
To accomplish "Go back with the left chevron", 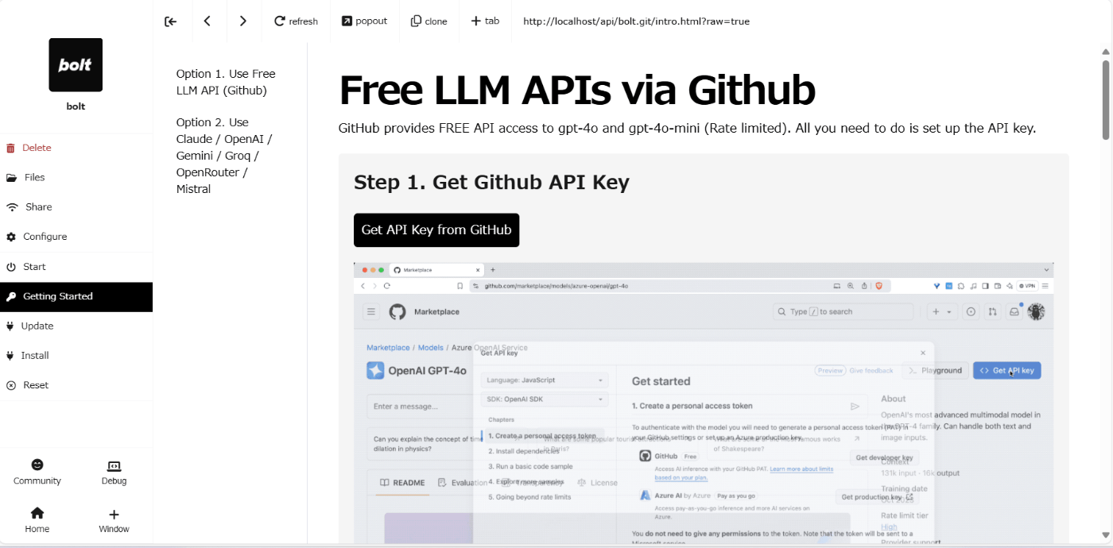I will 207,21.
